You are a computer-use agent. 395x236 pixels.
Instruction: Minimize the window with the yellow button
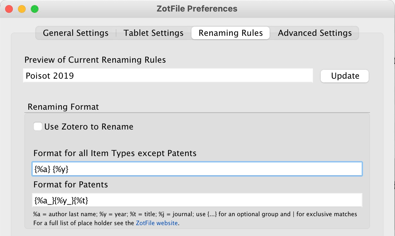(22, 9)
